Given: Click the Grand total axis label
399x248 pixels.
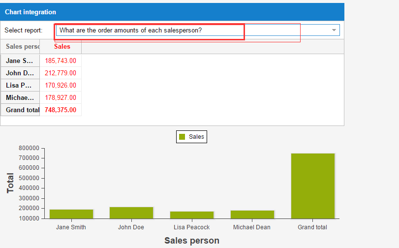Looking at the screenshot, I should (312, 227).
